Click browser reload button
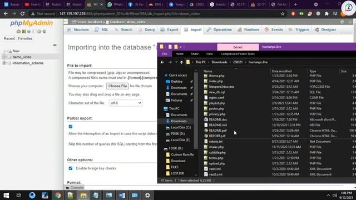The height and width of the screenshot is (200, 356). (x=22, y=13)
